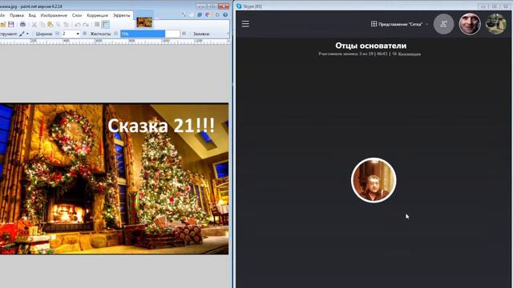Open the Слои menu

coord(77,15)
